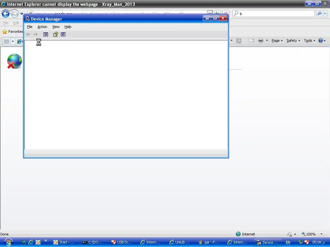
Task: Open the Safety dropdown menu
Action: pyautogui.click(x=293, y=41)
